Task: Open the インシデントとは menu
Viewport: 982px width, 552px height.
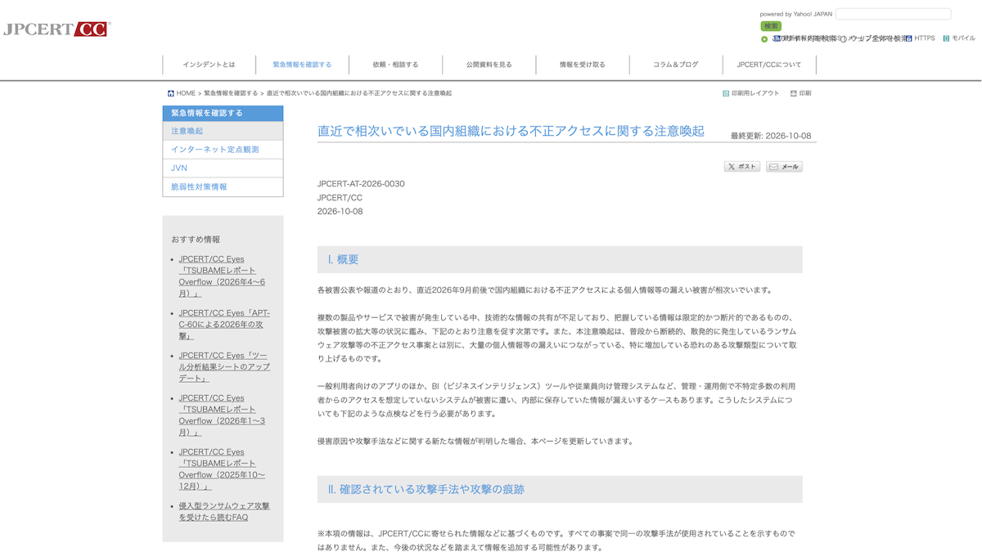Action: (209, 65)
